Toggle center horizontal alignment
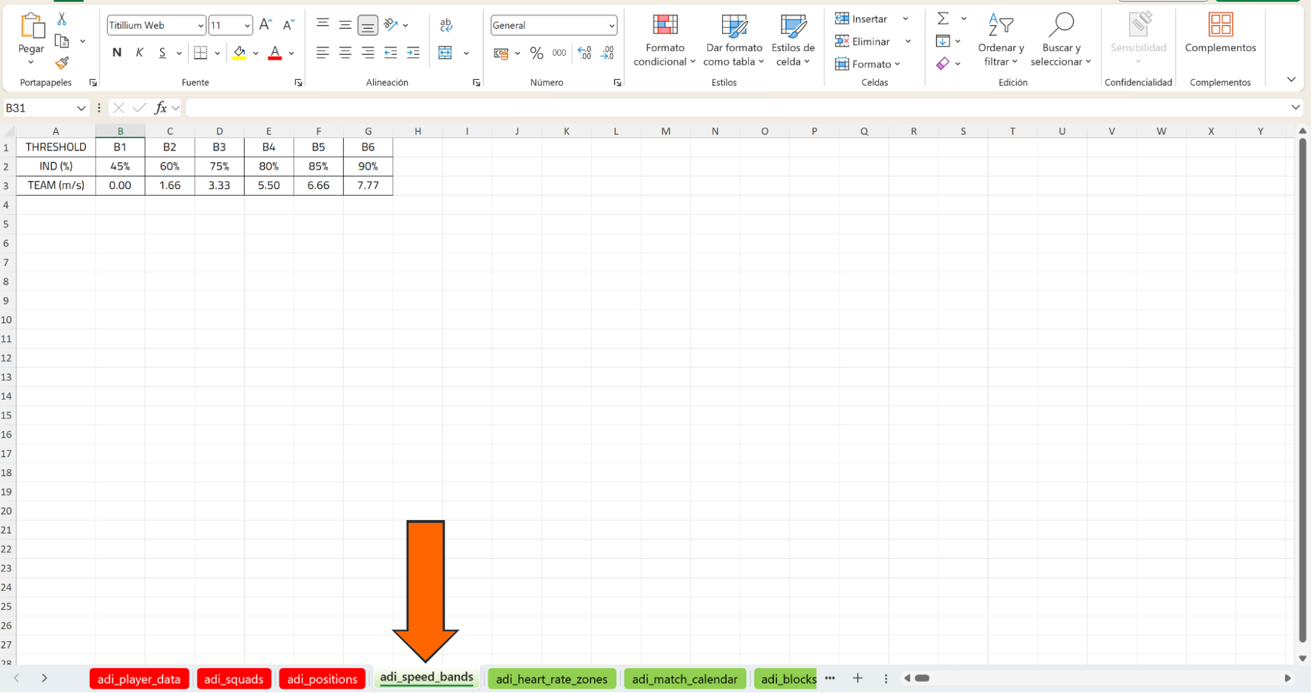Image resolution: width=1311 pixels, height=693 pixels. coord(345,53)
